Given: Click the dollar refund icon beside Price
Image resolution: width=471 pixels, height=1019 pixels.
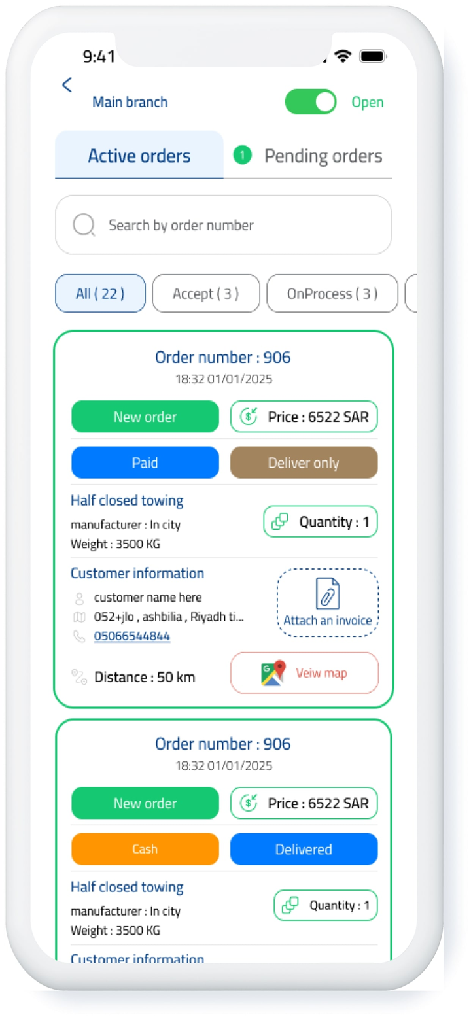Looking at the screenshot, I should [x=247, y=416].
